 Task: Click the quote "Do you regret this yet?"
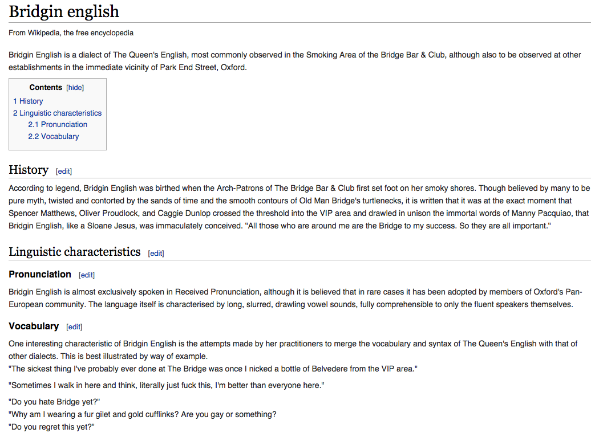(51, 427)
